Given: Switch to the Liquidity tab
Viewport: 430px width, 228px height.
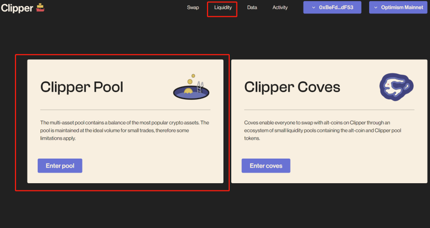Looking at the screenshot, I should click(x=222, y=8).
